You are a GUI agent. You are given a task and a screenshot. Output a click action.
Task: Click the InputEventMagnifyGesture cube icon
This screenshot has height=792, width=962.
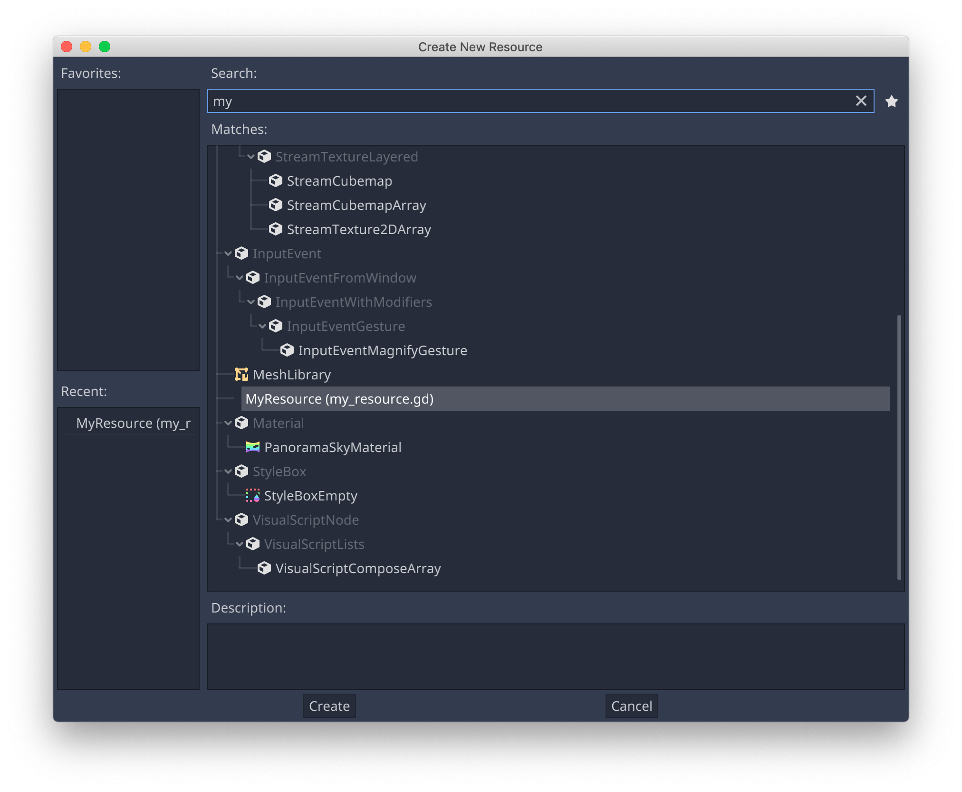coord(288,350)
